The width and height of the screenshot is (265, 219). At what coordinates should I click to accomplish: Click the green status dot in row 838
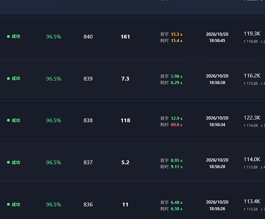click(x=8, y=120)
